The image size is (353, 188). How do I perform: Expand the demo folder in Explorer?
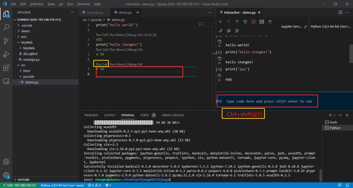coord(45,31)
